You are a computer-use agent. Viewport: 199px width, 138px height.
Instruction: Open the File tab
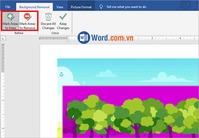coord(8,7)
